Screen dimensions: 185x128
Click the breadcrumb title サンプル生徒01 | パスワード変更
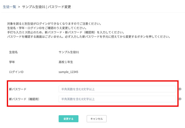coord(46,7)
